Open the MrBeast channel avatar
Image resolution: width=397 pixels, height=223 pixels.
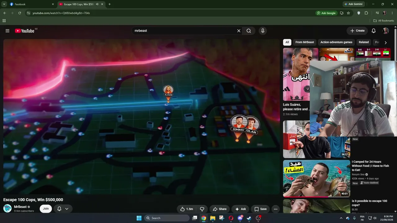tap(7, 208)
